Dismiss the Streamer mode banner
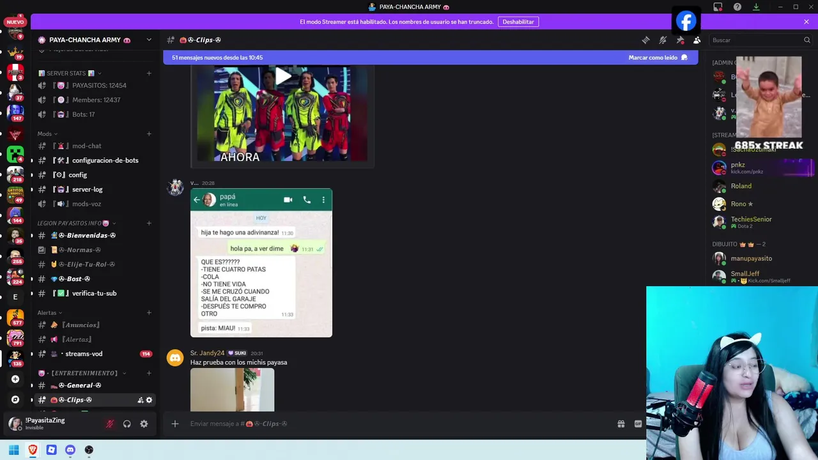 (806, 22)
